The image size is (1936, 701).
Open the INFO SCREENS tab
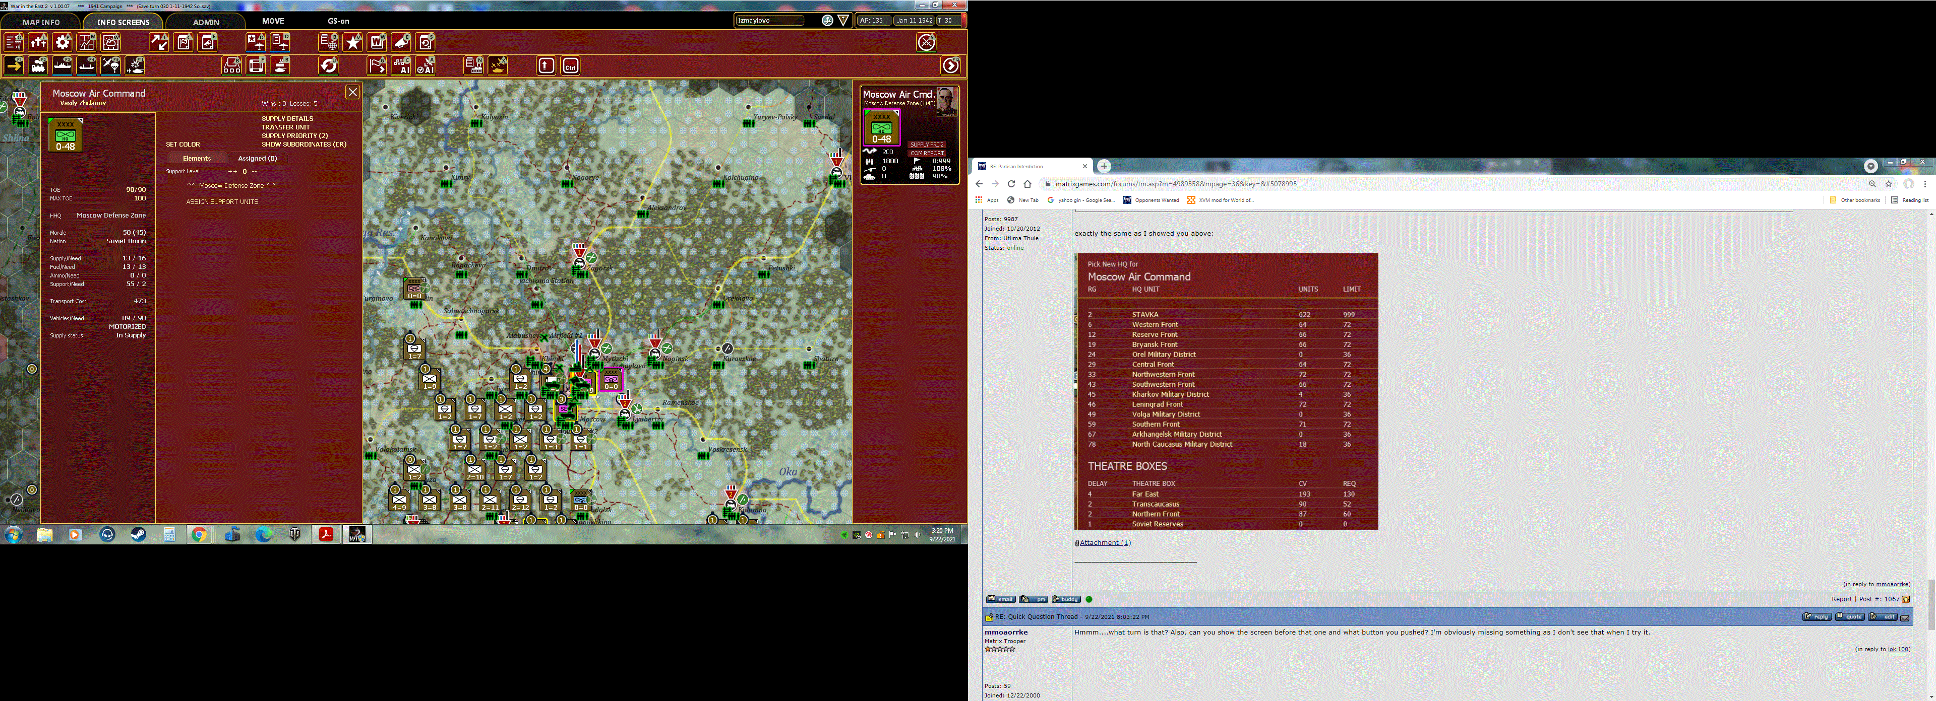(123, 22)
